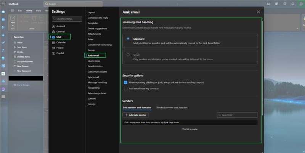Open Calendar icon in left app rail
The width and height of the screenshot is (305, 153).
pos(3,20)
